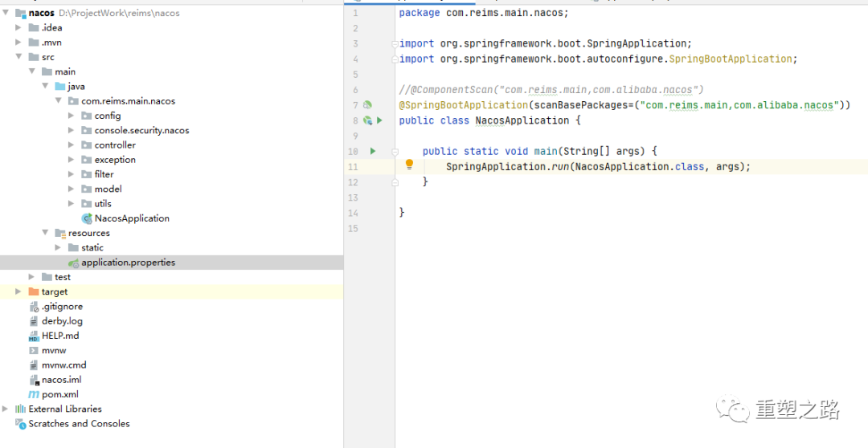The height and width of the screenshot is (448, 868).
Task: Collapse the java folder arrow
Action: (45, 86)
